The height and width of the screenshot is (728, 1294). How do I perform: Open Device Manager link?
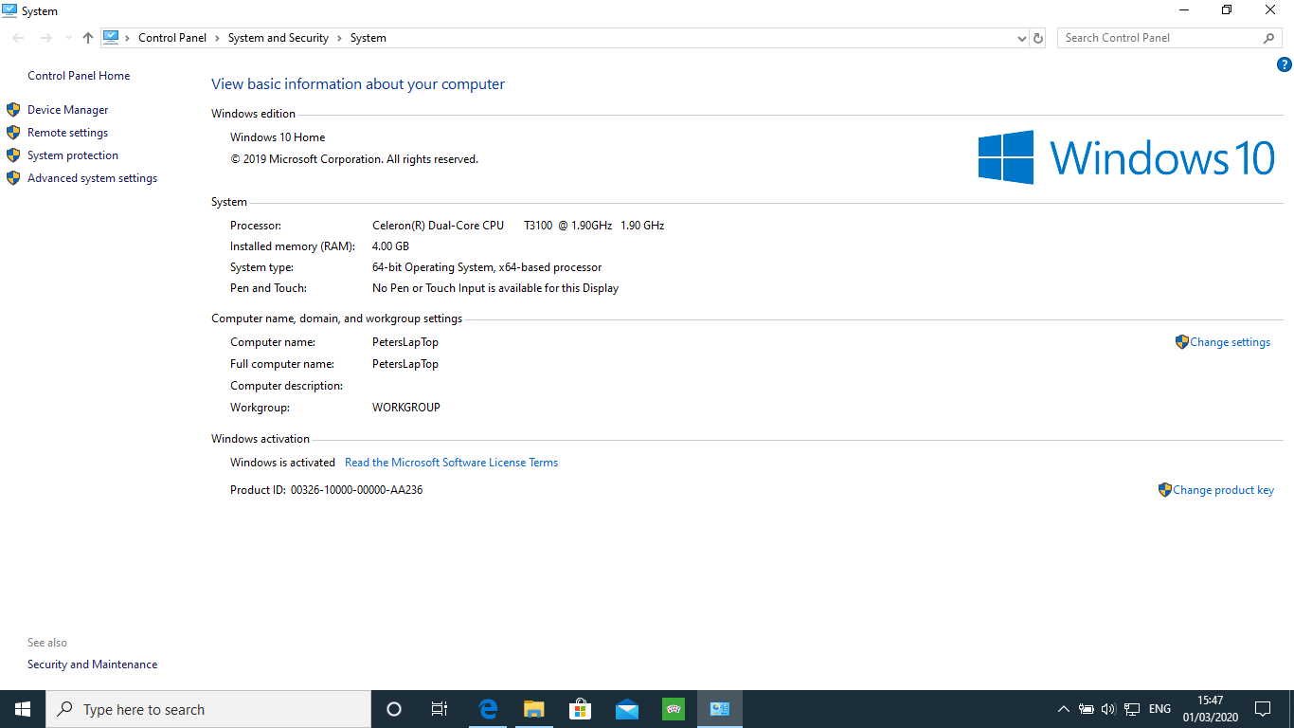point(67,110)
